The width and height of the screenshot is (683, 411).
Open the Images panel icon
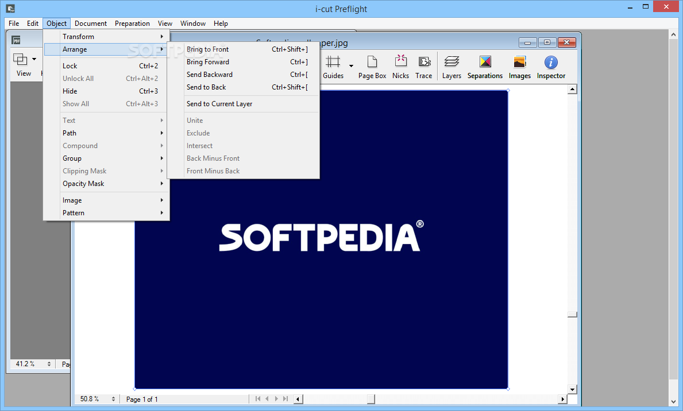520,62
